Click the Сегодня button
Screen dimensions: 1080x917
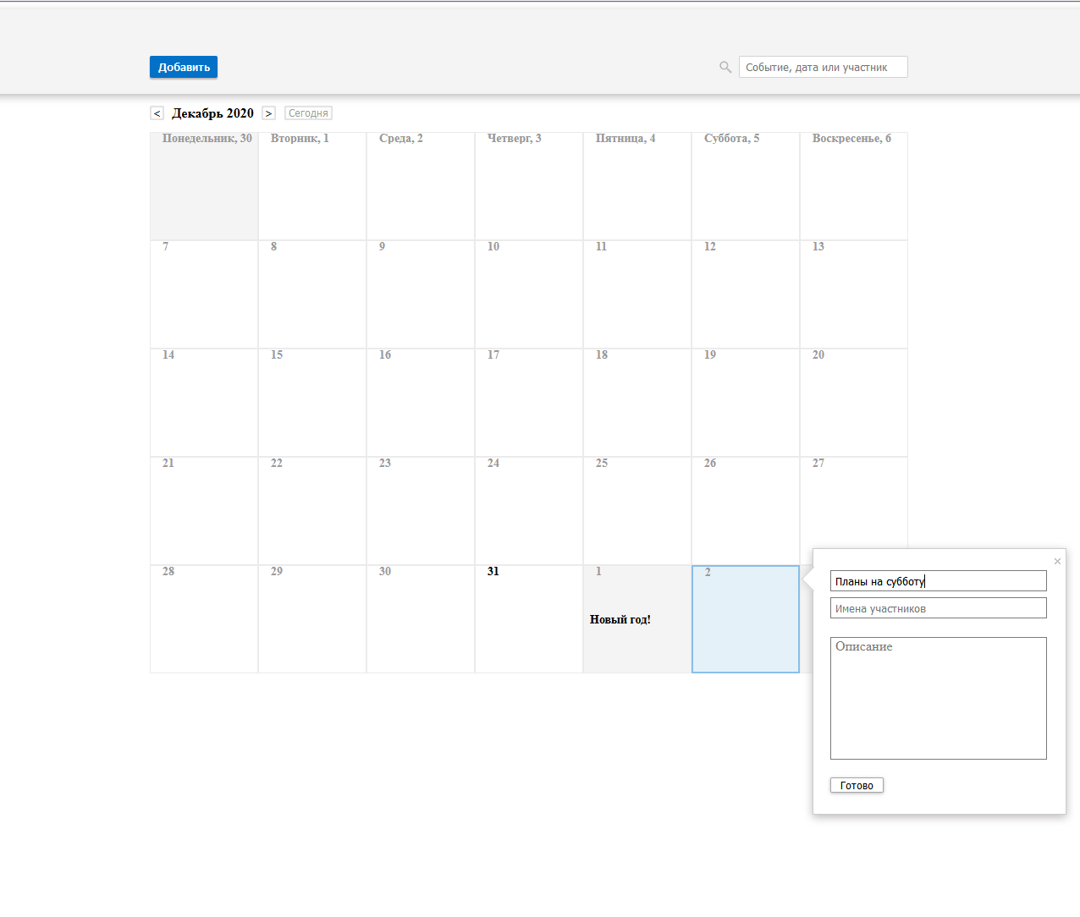(308, 113)
